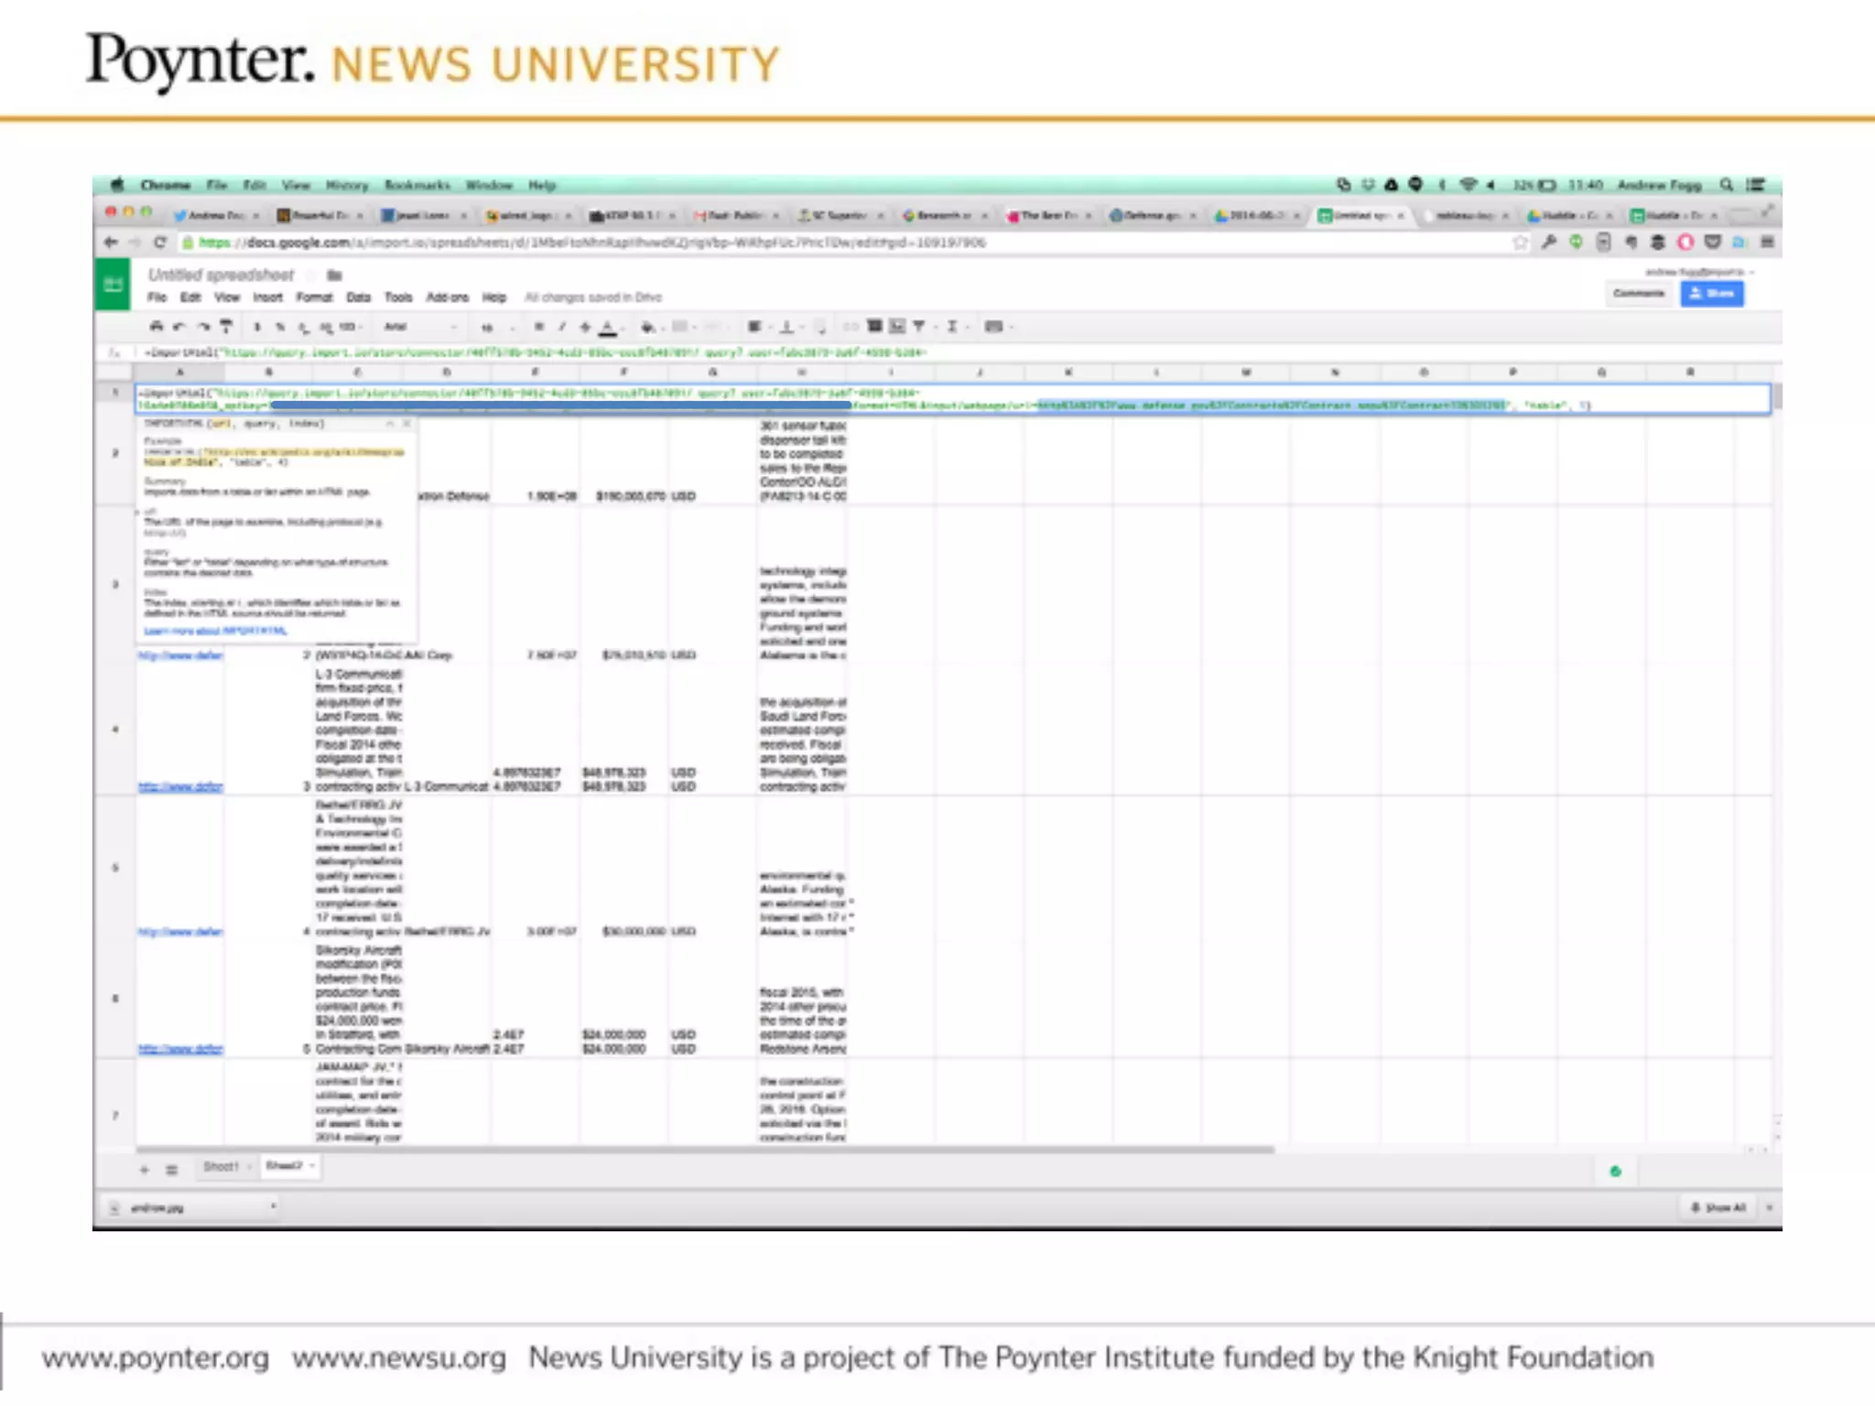Expand the Sheet2 tab dropdown arrow
1875x1406 pixels.
pyautogui.click(x=313, y=1165)
